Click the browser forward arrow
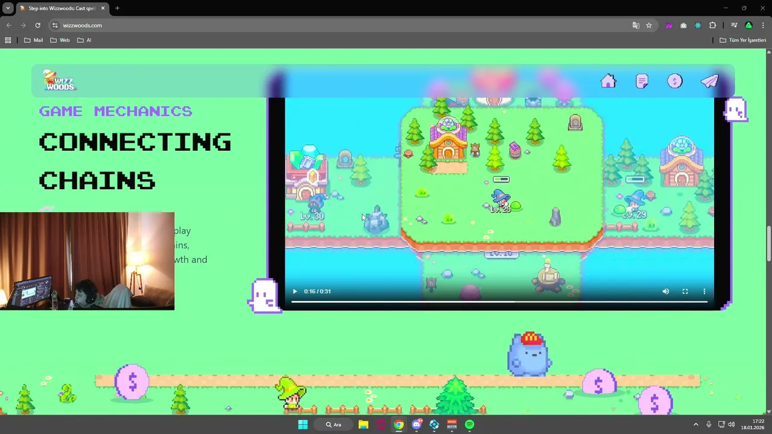772x434 pixels. click(x=23, y=25)
